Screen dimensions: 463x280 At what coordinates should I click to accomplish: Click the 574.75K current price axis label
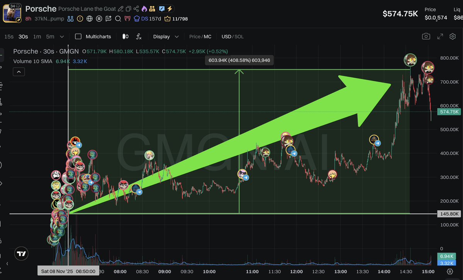tap(449, 112)
